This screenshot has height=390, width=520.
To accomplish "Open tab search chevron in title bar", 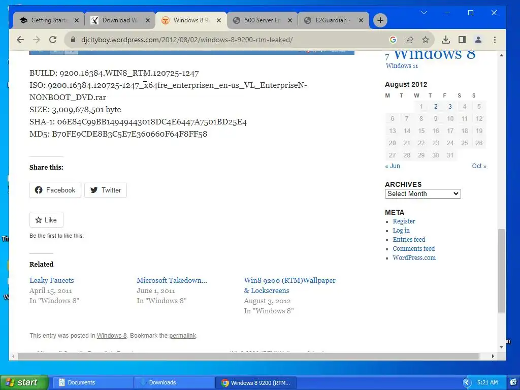I will pyautogui.click(x=424, y=13).
